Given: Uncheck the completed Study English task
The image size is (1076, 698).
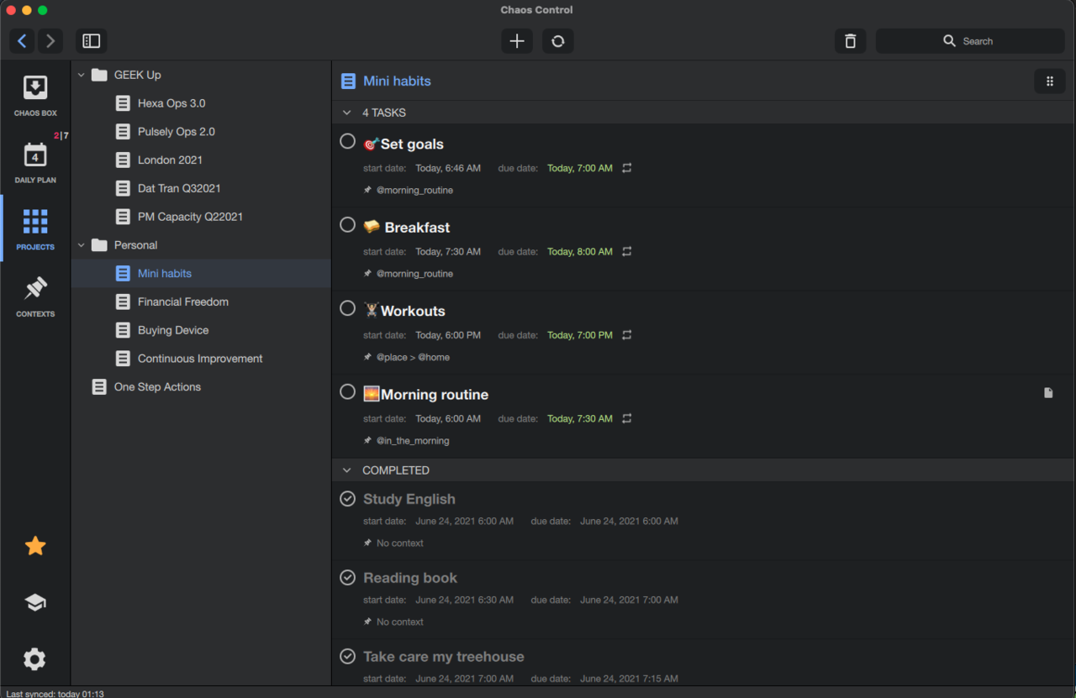Looking at the screenshot, I should 347,499.
